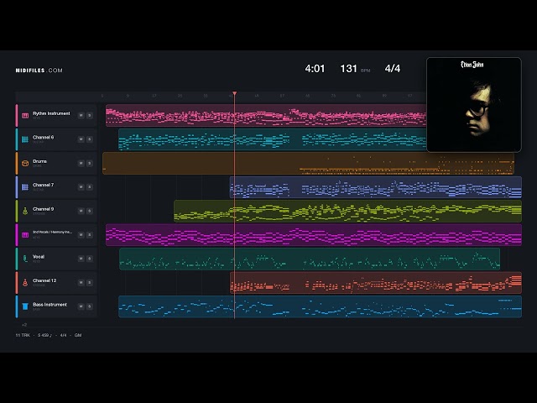The height and width of the screenshot is (403, 537).
Task: Click the Channel 7 guitar grid icon
Action: click(x=25, y=187)
